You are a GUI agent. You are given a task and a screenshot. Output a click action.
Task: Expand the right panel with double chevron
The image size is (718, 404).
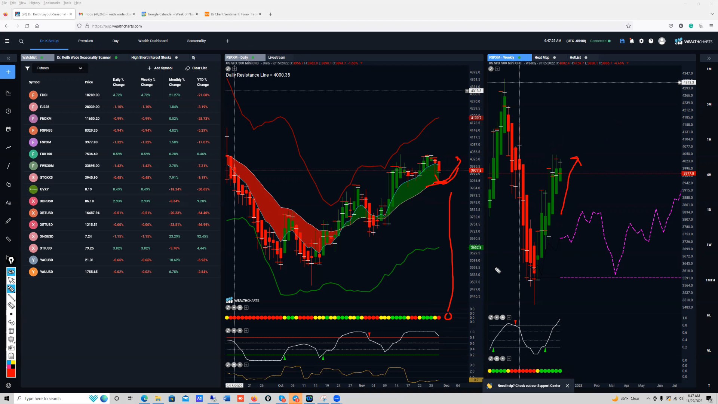click(709, 58)
